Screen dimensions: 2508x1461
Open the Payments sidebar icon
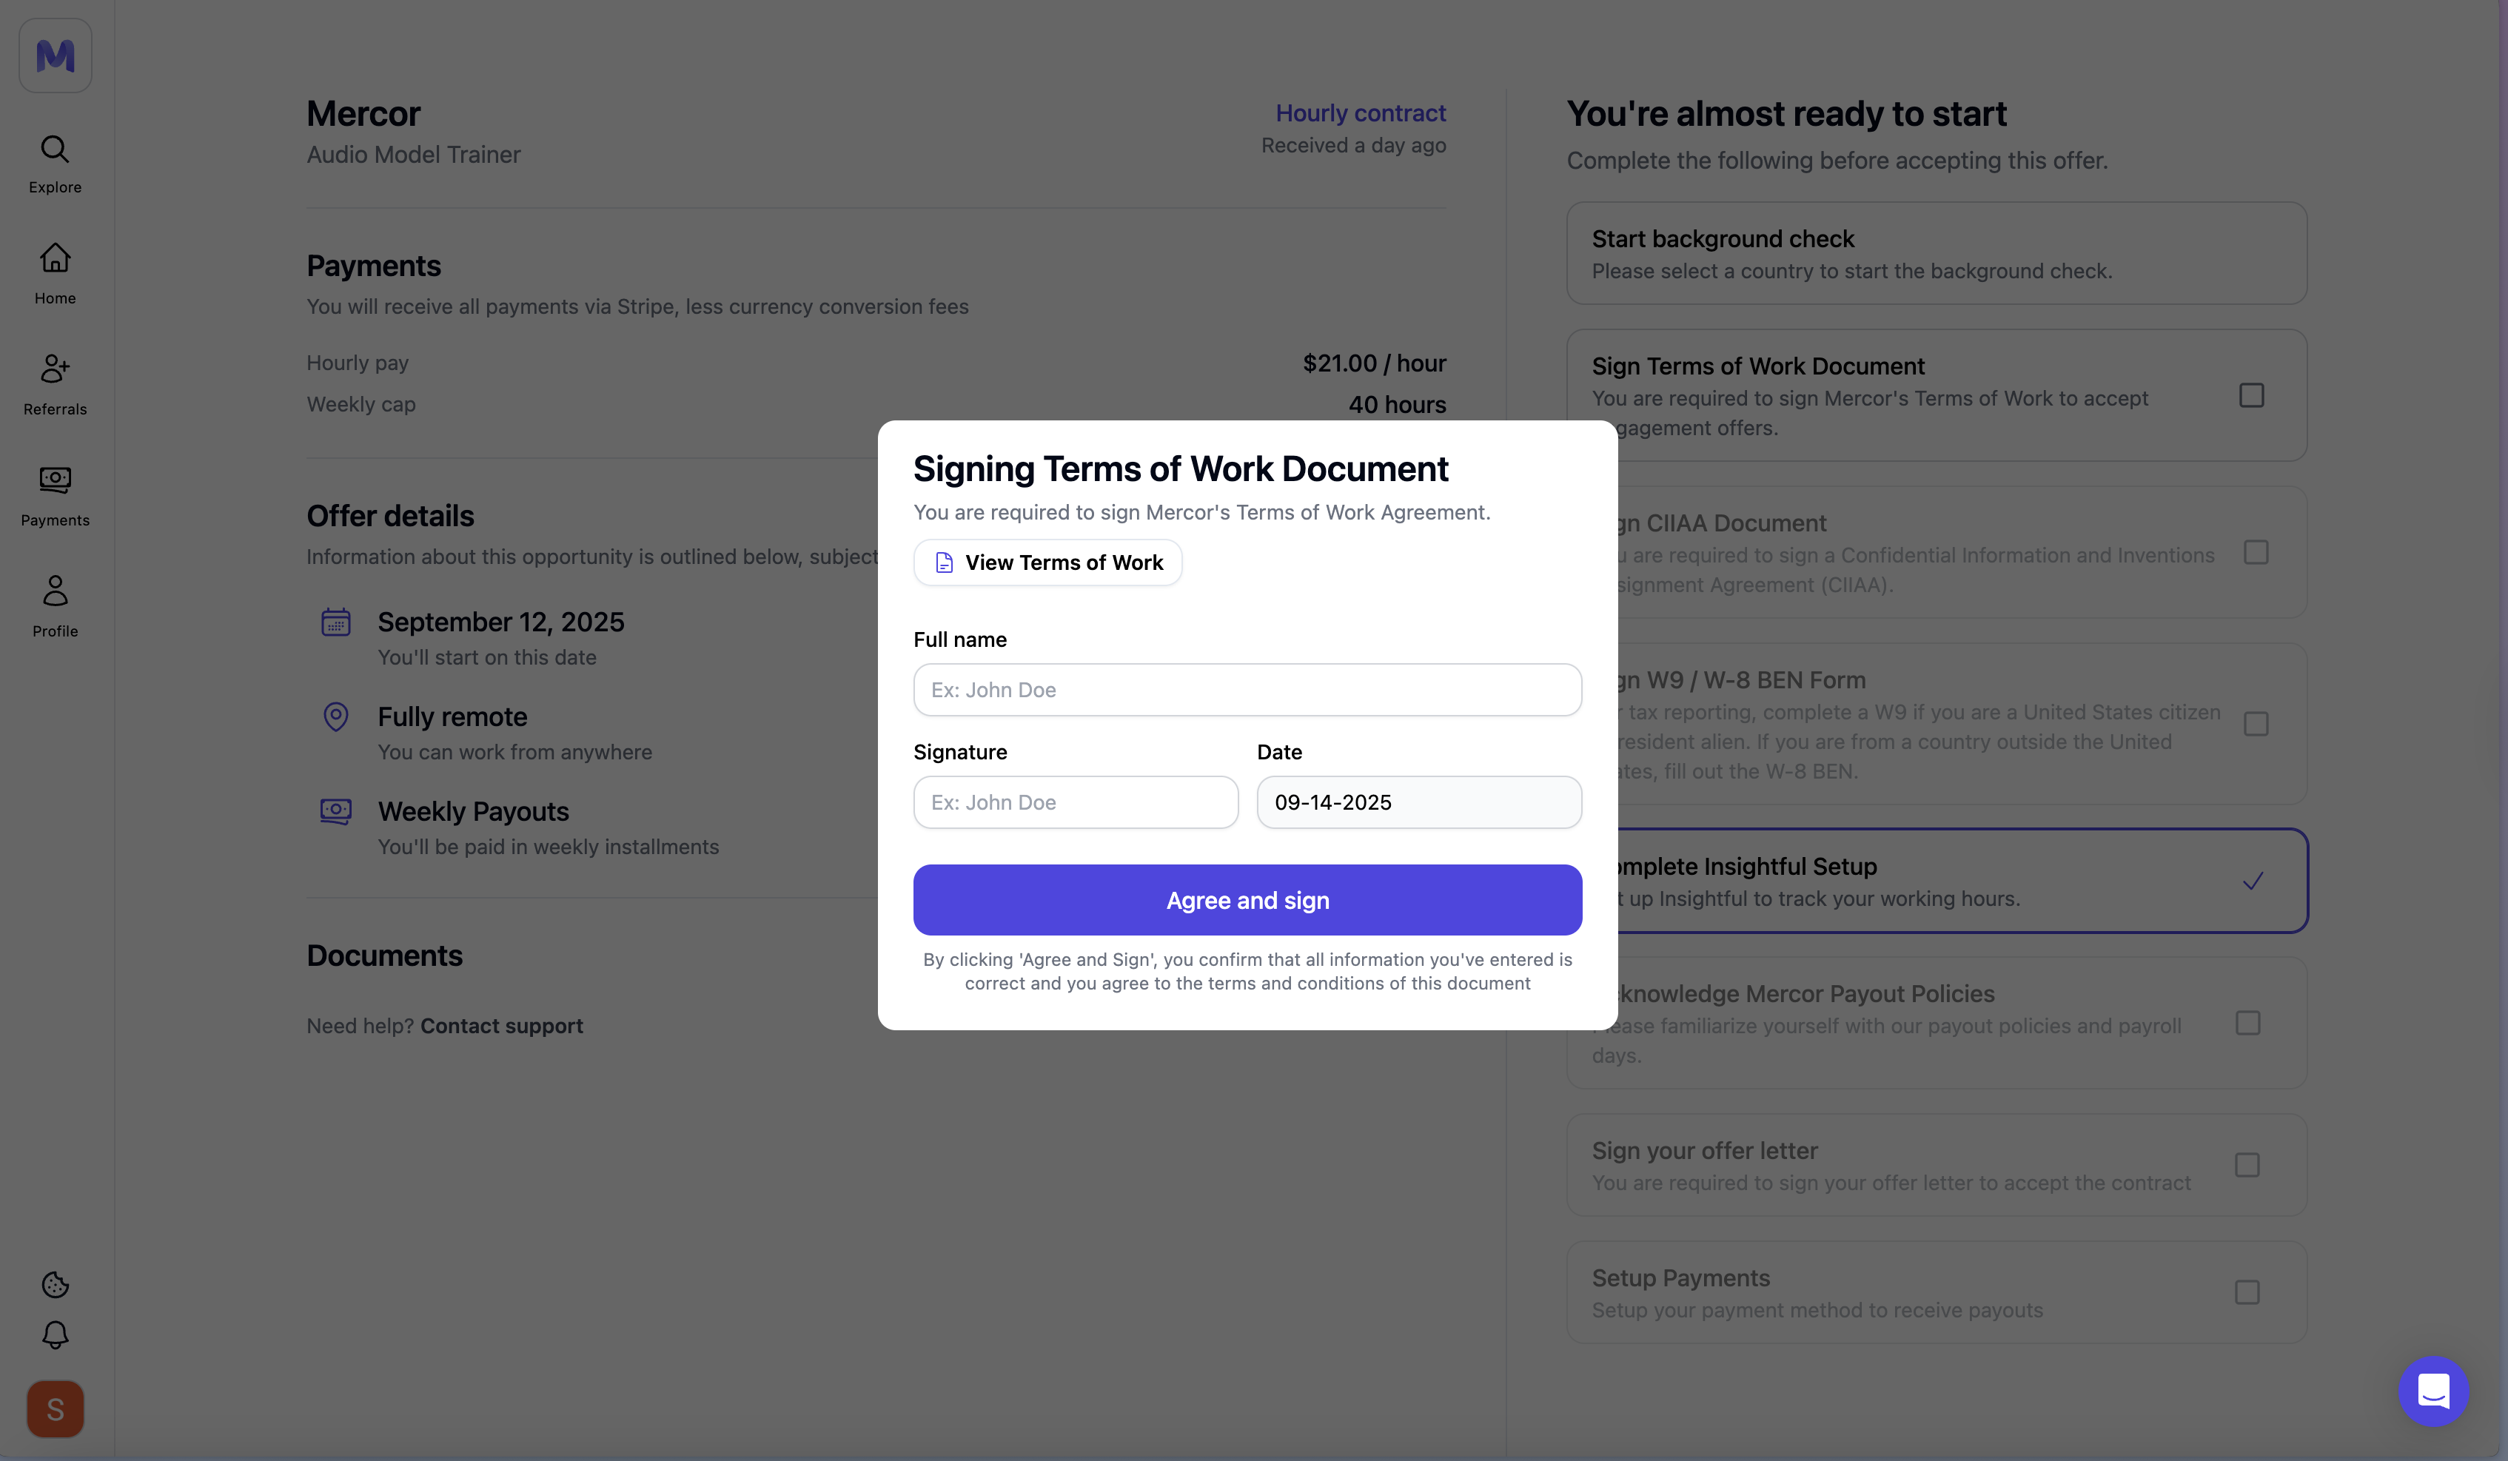[55, 480]
